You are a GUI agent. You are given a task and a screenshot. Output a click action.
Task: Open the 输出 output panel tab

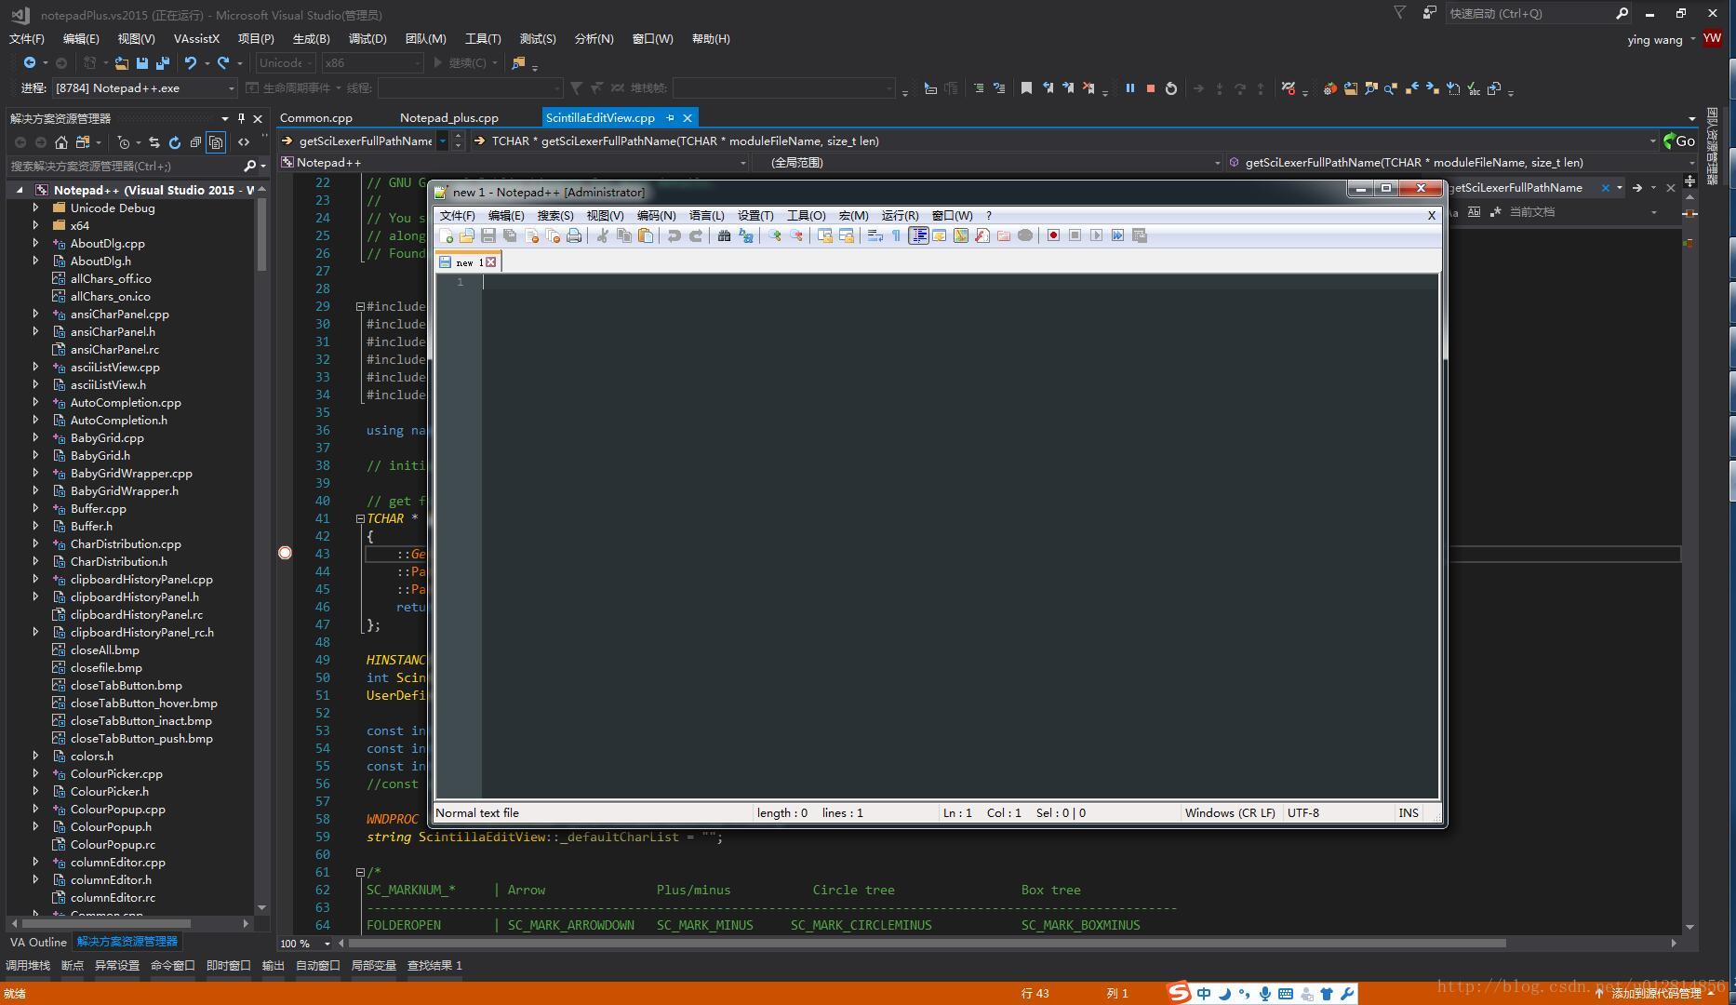click(x=273, y=965)
